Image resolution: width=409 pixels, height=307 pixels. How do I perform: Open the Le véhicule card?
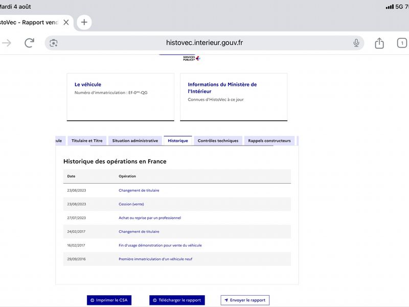click(x=120, y=97)
